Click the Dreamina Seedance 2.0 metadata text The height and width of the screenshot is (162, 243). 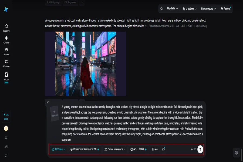161,26
